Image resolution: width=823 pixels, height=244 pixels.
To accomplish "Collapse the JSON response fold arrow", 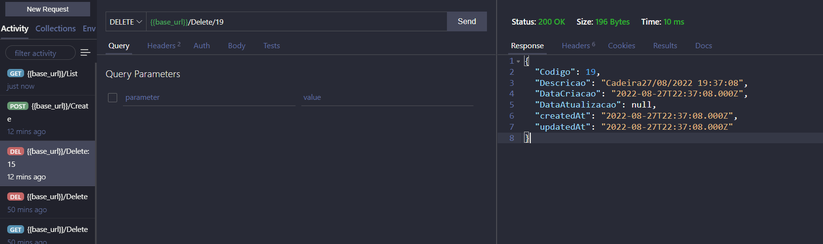I will (x=518, y=61).
